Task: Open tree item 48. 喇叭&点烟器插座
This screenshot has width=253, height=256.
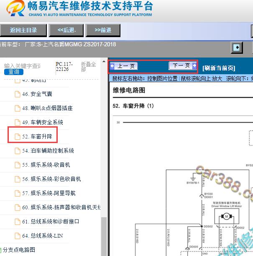Action: [x=47, y=108]
